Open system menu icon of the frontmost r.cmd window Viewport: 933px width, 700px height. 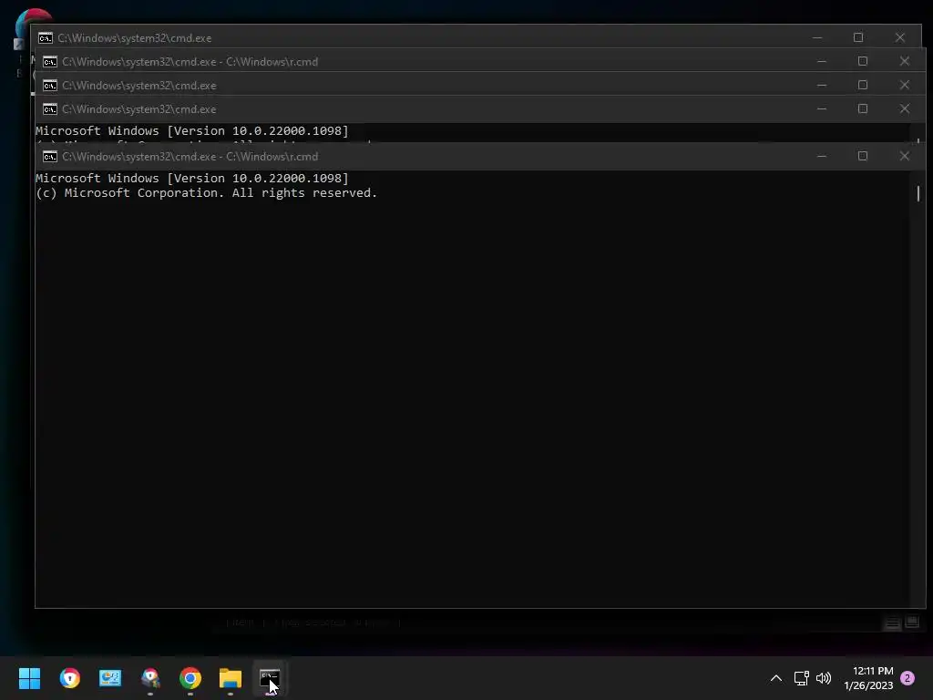pos(50,157)
